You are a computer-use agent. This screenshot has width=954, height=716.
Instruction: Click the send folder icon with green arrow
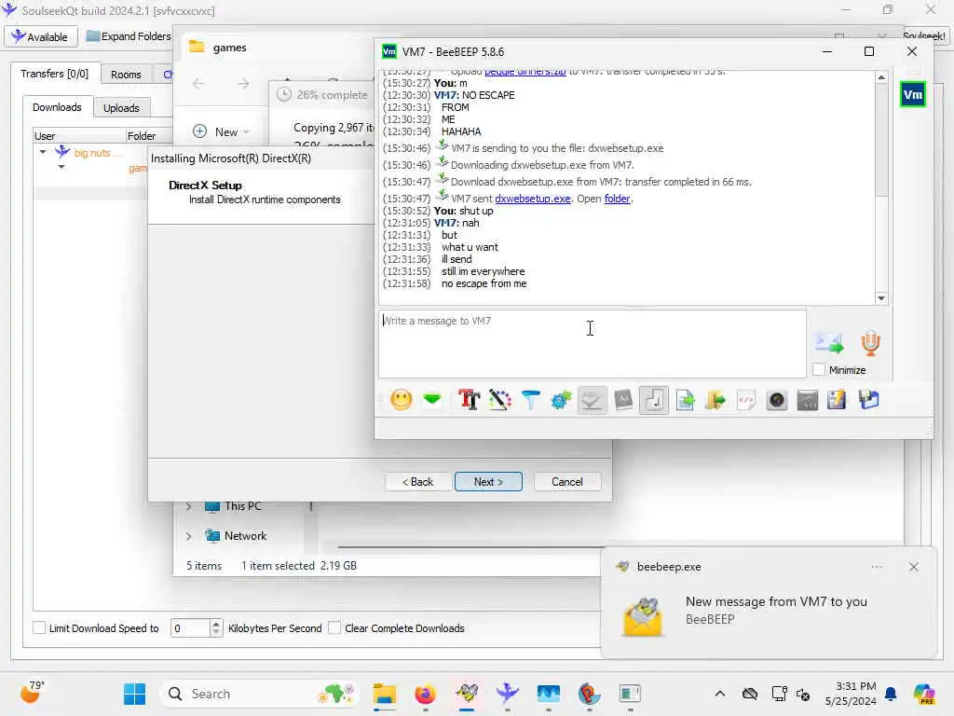tap(715, 400)
